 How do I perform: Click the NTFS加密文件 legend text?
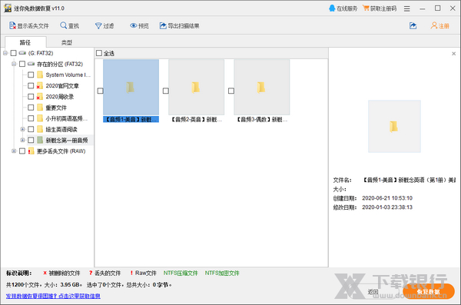click(222, 273)
